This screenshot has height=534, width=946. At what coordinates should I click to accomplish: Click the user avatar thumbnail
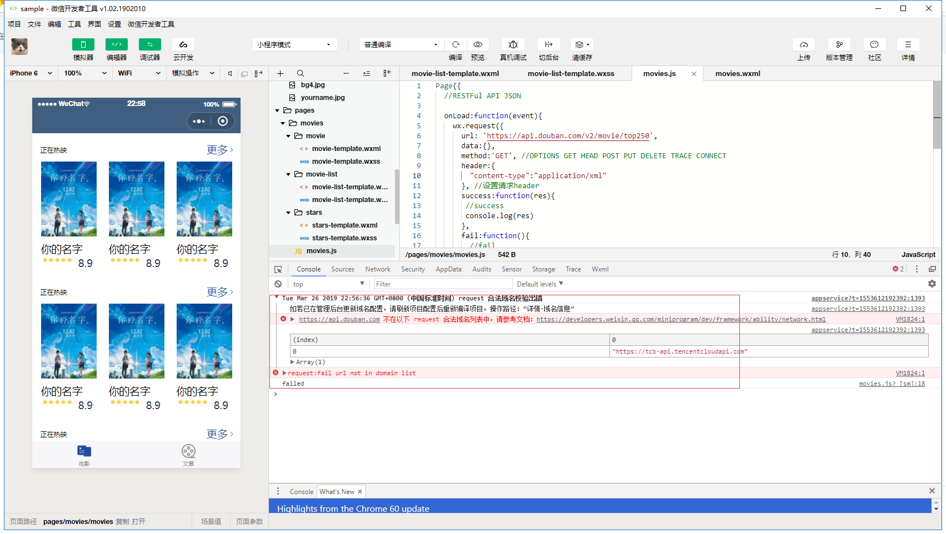[20, 47]
